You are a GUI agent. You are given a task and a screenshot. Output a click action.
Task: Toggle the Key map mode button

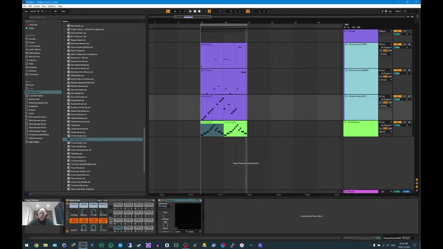[390, 11]
